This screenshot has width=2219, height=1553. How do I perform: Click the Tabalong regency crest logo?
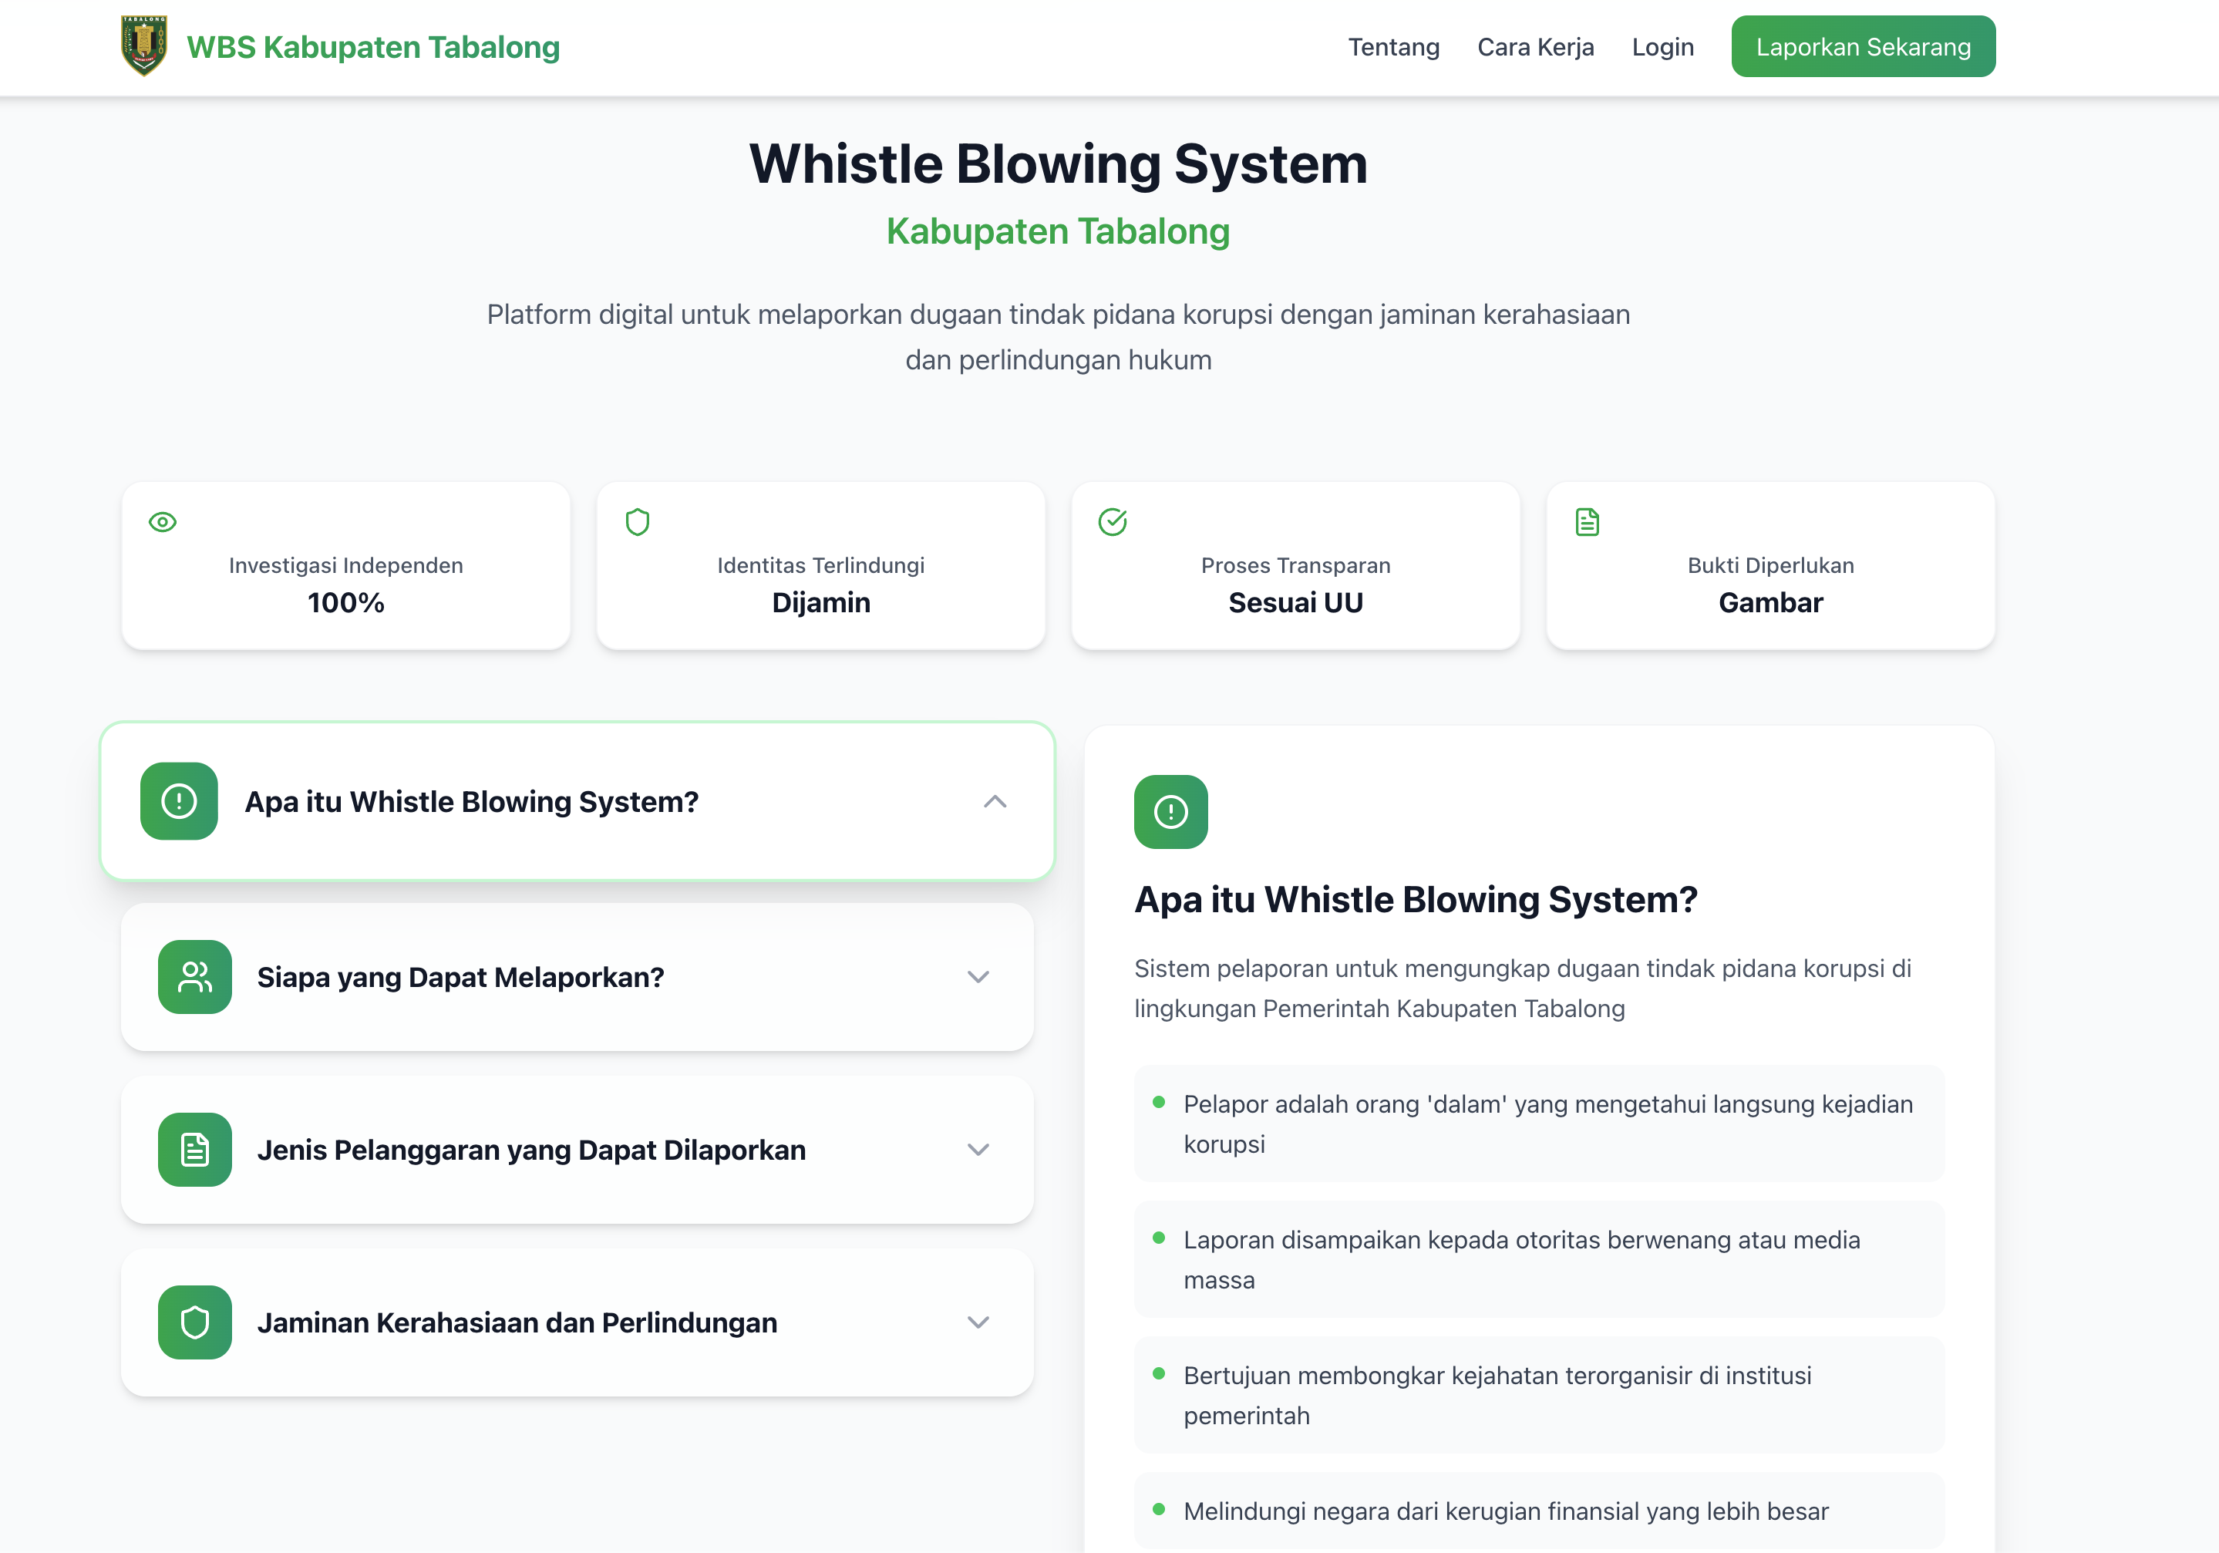pyautogui.click(x=144, y=46)
